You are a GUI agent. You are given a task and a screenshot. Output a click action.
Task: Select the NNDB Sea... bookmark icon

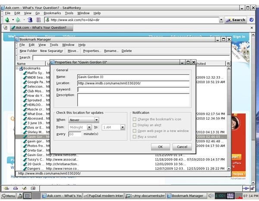point(25,77)
